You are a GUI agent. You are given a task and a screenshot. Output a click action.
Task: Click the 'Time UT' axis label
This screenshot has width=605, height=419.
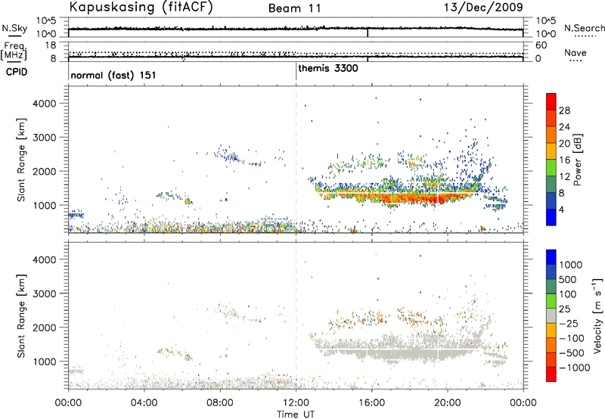(296, 414)
